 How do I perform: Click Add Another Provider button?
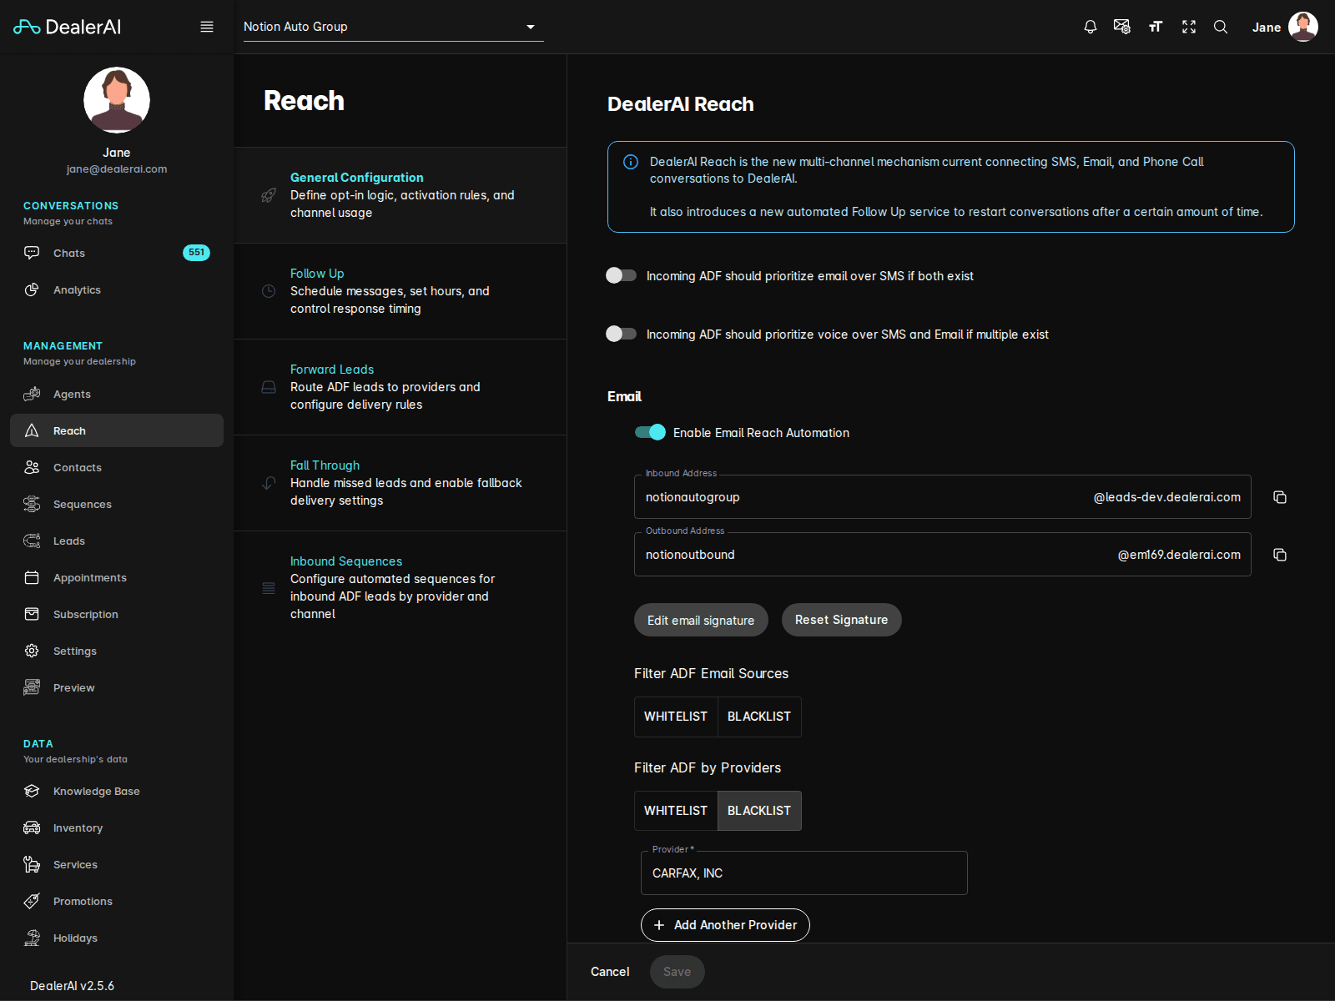click(x=725, y=925)
